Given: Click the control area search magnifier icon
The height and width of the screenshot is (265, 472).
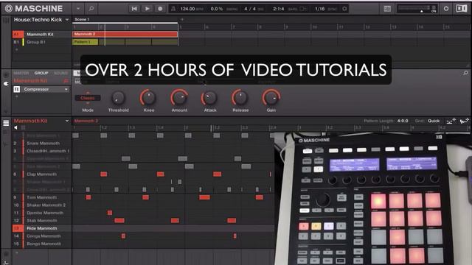Looking at the screenshot, I should [x=465, y=73].
